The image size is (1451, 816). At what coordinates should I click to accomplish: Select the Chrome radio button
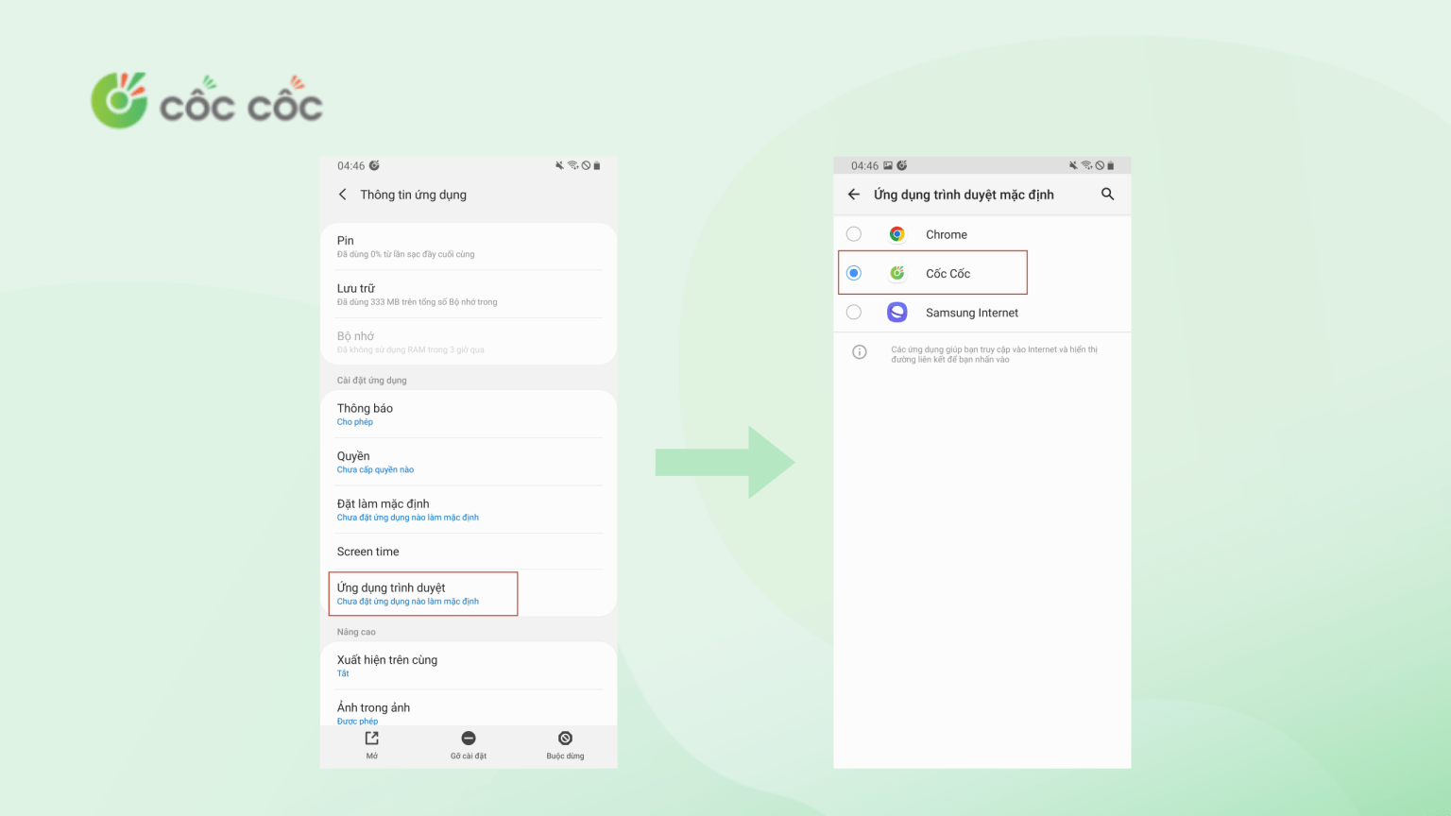click(854, 234)
